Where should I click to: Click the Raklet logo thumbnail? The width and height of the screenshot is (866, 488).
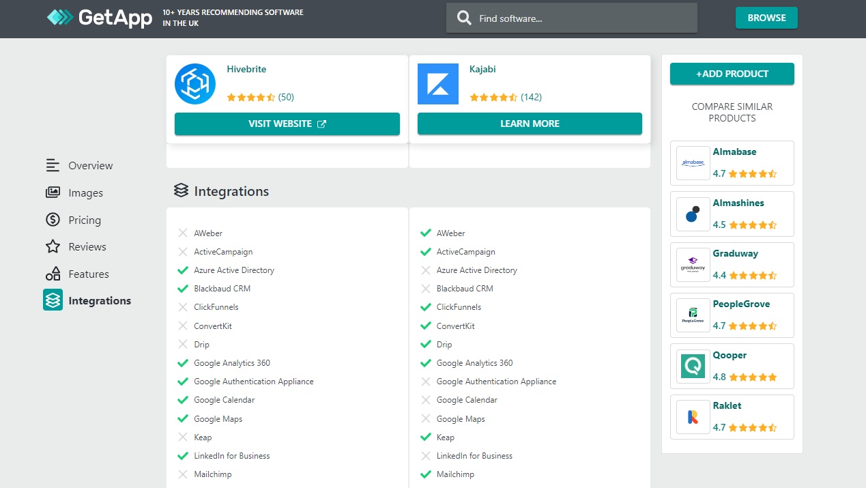(x=693, y=417)
